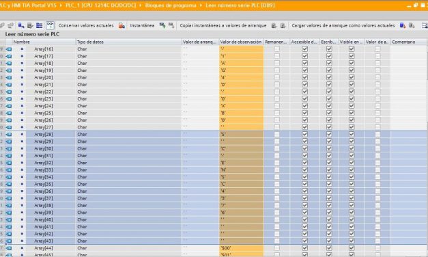Click the start value cell of Array[26]
The image size is (428, 257).
[201, 120]
